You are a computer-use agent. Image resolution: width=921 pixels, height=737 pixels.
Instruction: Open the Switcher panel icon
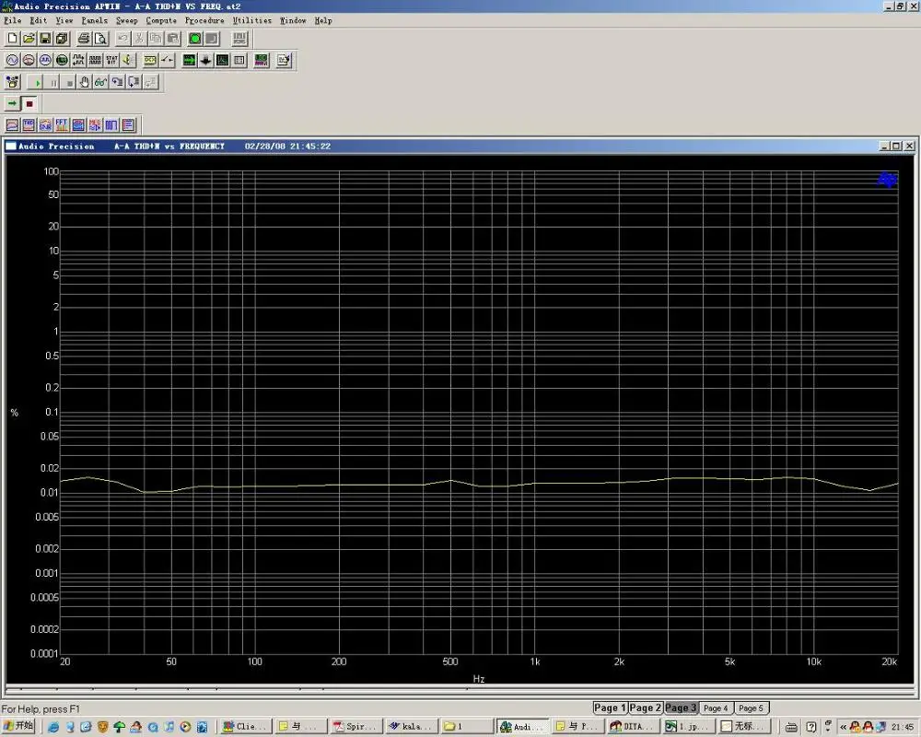167,60
